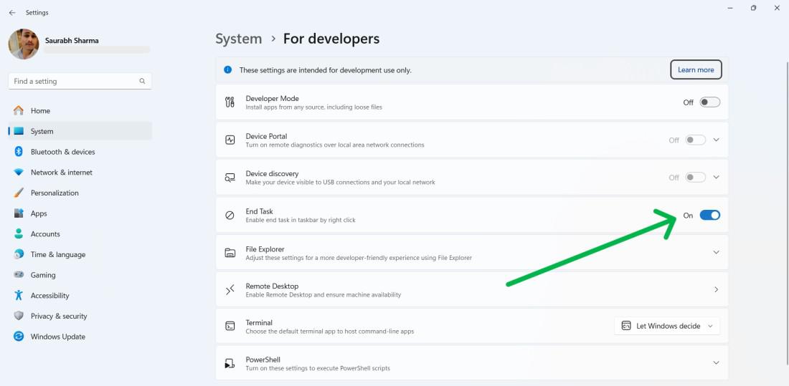Go to Time & language settings
This screenshot has width=789, height=386.
point(57,254)
